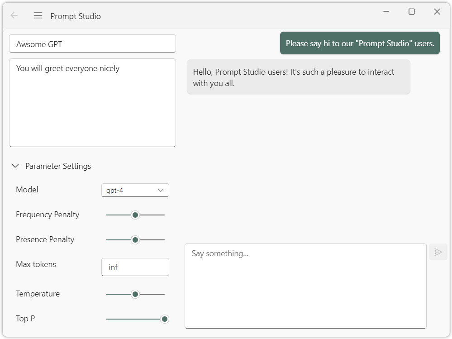
Task: Click the back arrow icon
Action: 14,15
